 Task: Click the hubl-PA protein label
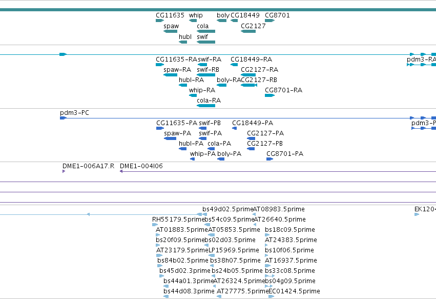click(x=191, y=144)
